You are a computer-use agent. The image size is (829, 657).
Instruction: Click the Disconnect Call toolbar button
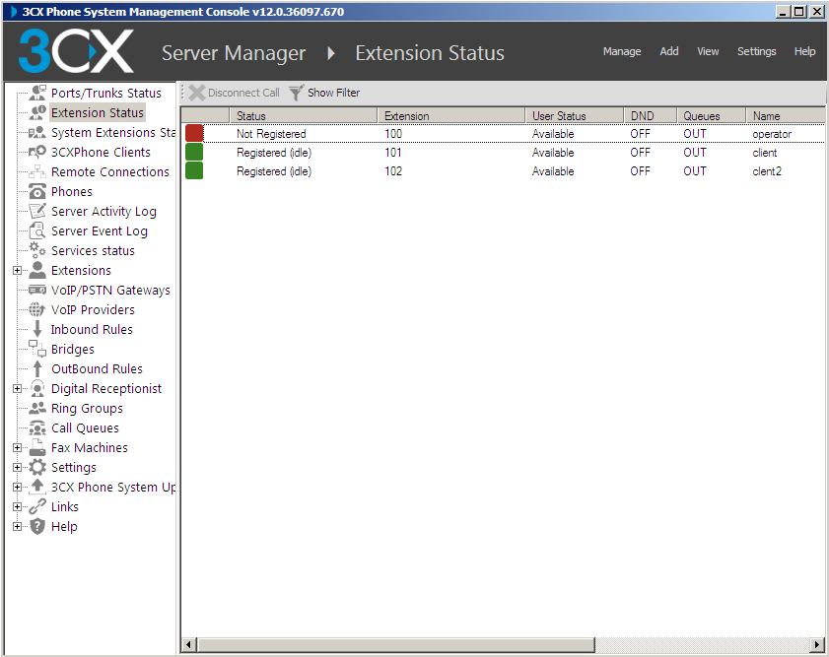(x=234, y=93)
